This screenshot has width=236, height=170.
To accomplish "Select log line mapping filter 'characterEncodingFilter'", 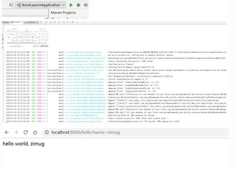I will point(83,82).
